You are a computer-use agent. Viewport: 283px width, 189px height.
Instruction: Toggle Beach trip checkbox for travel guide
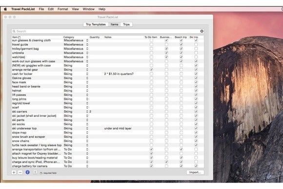181,44
